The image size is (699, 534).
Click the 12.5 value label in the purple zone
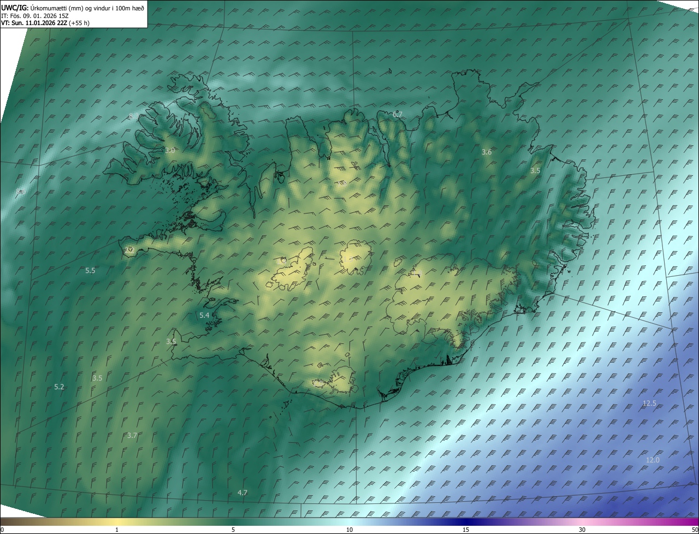pos(649,403)
